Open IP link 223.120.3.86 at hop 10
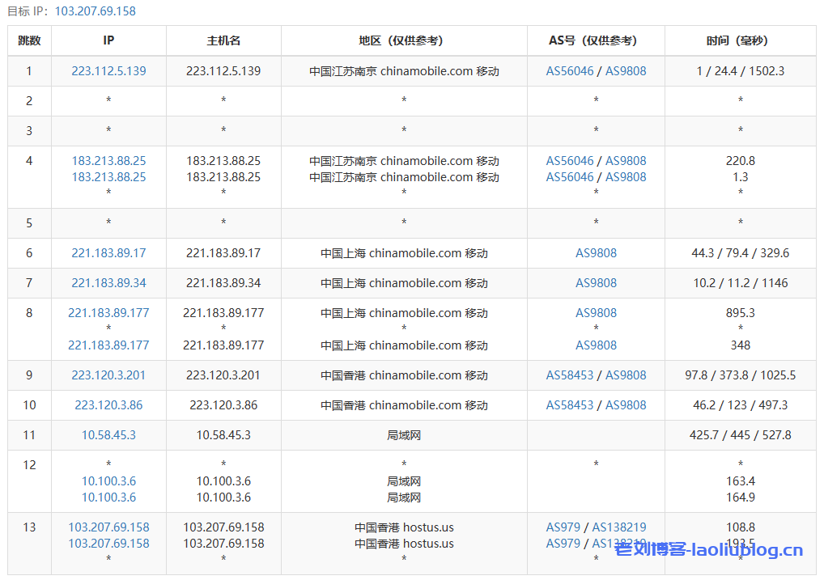This screenshot has height=580, width=824. 108,405
